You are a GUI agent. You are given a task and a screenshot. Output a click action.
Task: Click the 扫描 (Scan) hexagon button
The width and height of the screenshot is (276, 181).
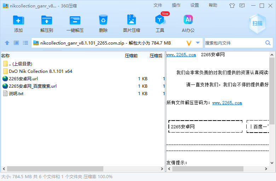pyautogui.click(x=257, y=23)
